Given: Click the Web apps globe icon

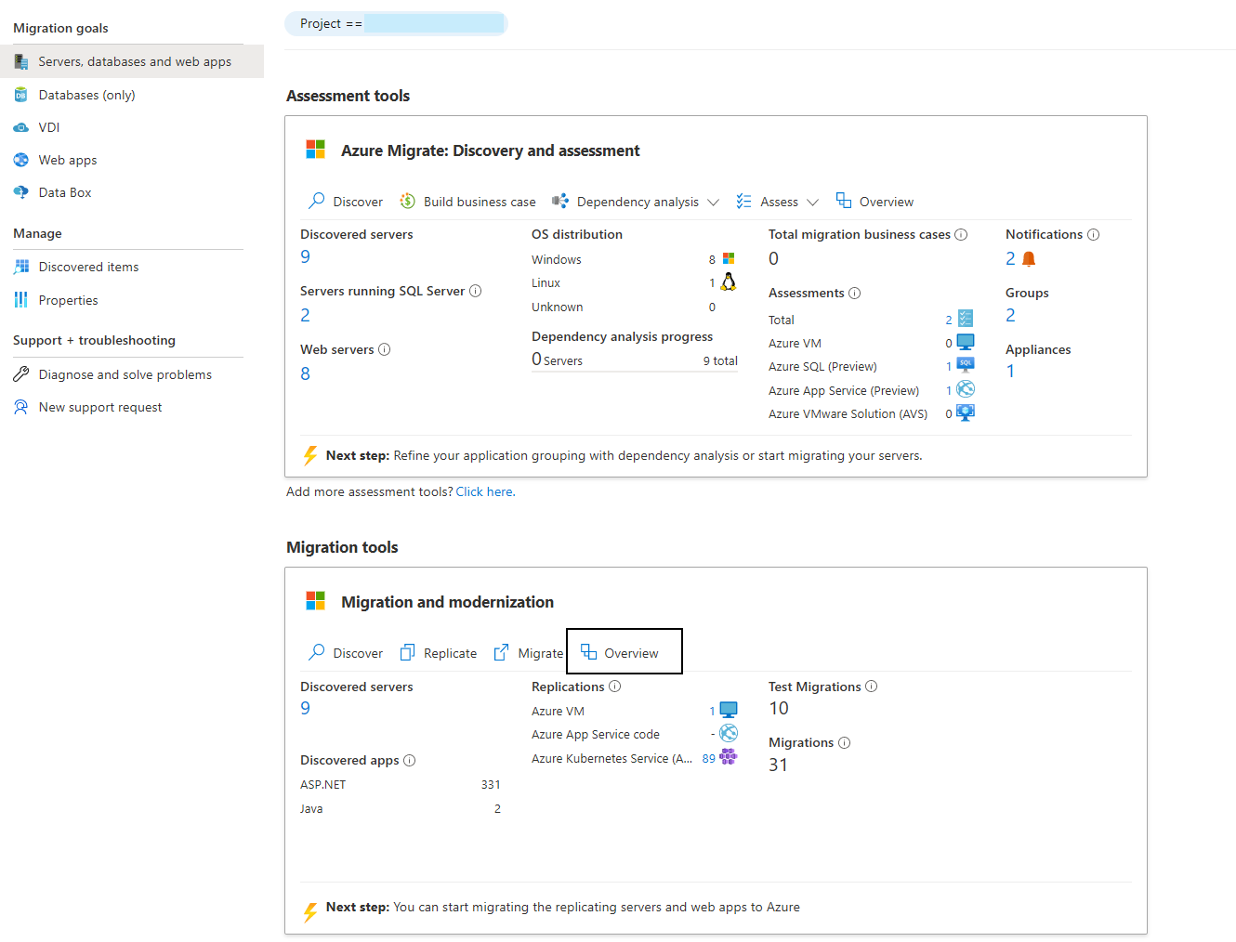Looking at the screenshot, I should pos(20,160).
